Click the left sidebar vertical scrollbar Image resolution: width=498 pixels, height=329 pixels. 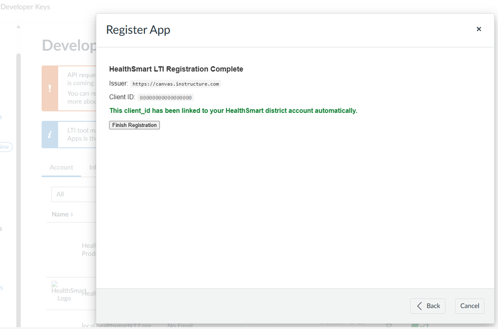[18, 190]
